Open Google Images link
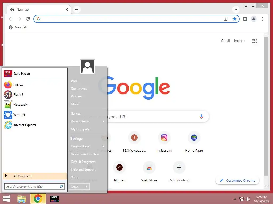The image size is (273, 204). 239,41
